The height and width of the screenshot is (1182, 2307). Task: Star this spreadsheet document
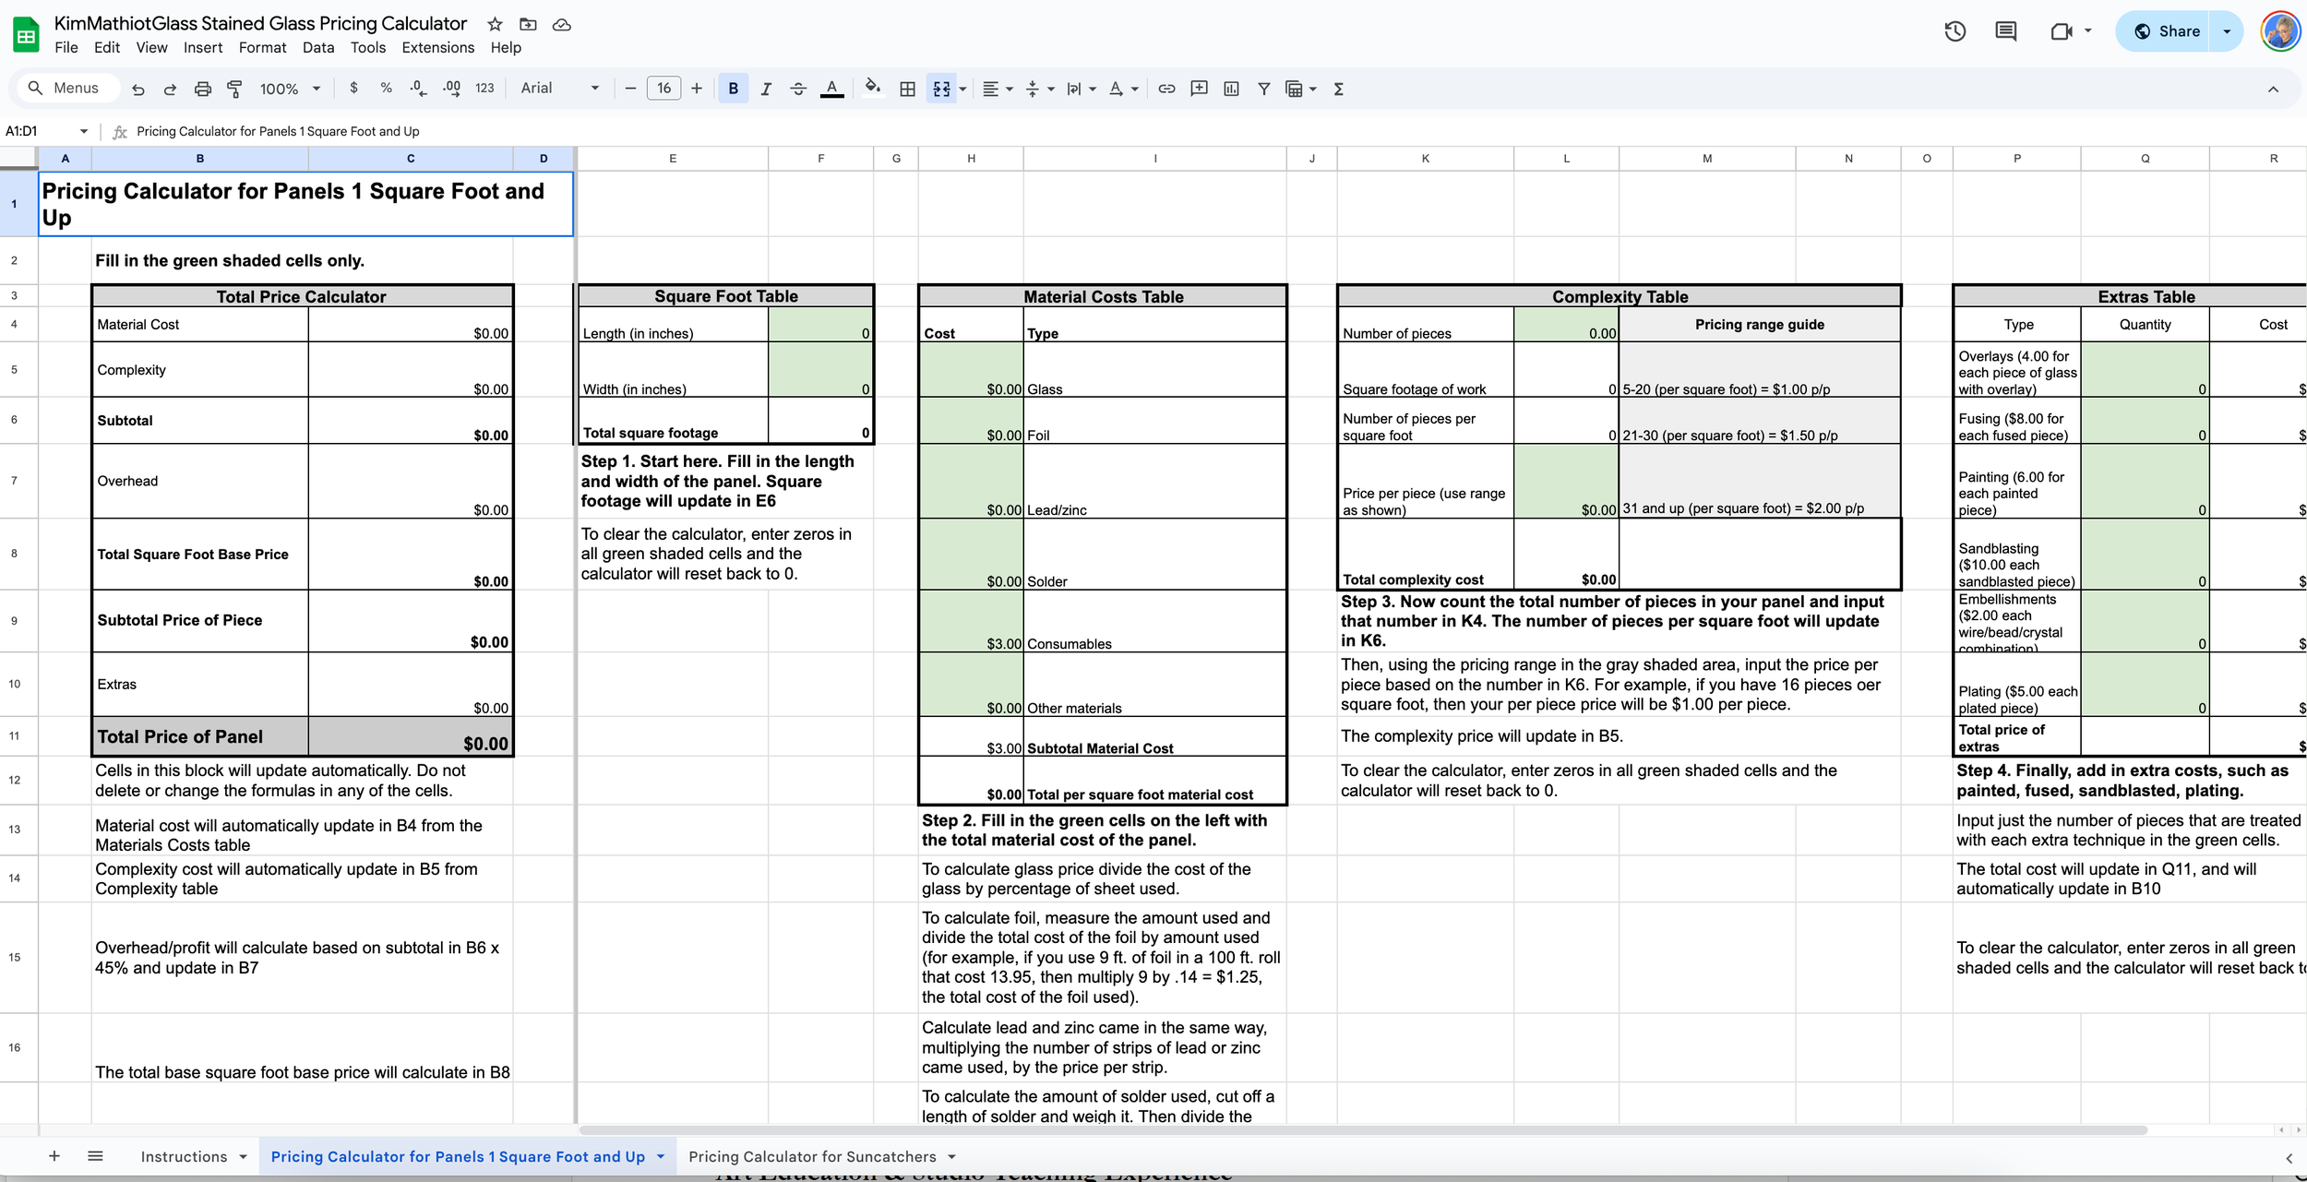click(x=495, y=24)
